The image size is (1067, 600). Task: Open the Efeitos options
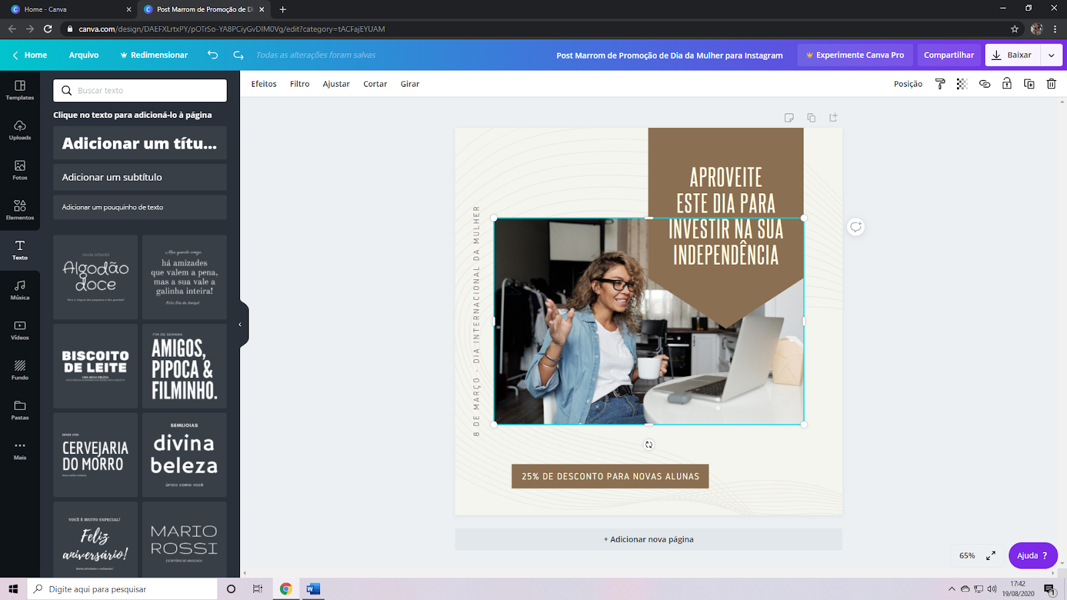tap(264, 84)
